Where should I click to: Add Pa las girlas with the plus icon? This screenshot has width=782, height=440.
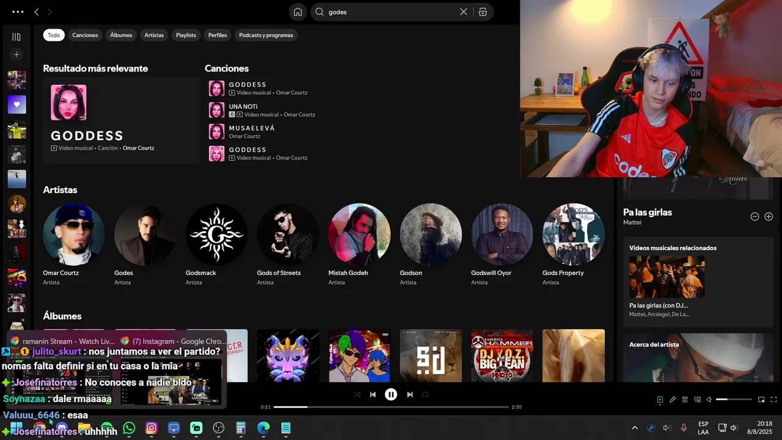[769, 216]
